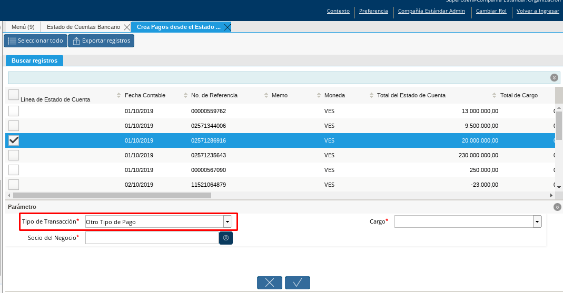Click the Socio del Negocio input field
The height and width of the screenshot is (293, 563).
click(152, 238)
